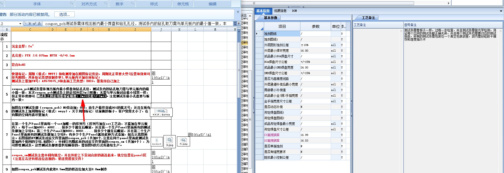Select the BGA焊盘尺寸公差 row
The width and height of the screenshot is (504, 173).
pos(303,62)
